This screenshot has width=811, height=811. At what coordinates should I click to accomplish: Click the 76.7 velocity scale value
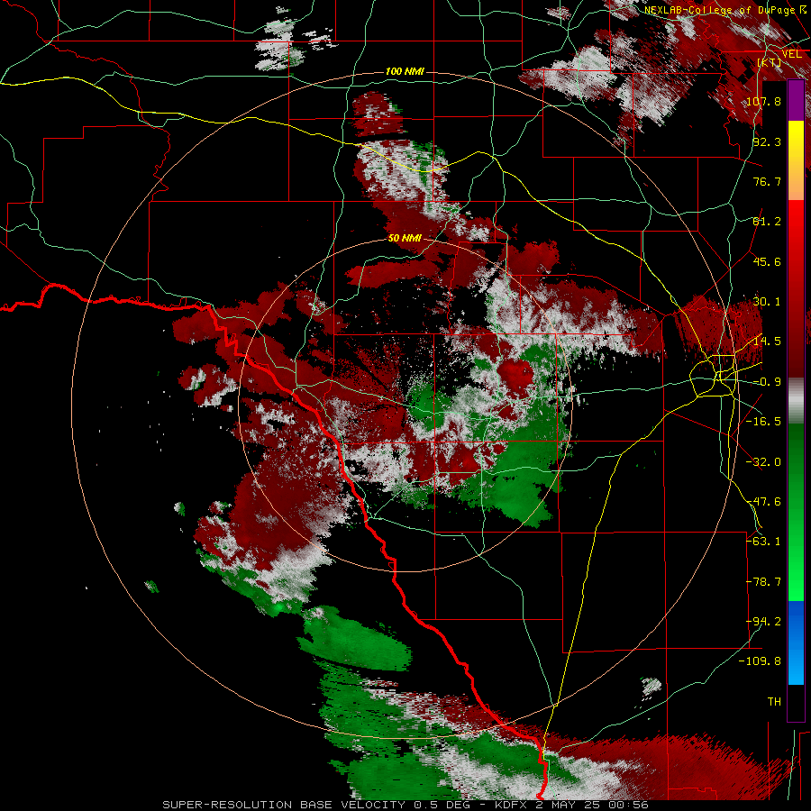point(767,181)
